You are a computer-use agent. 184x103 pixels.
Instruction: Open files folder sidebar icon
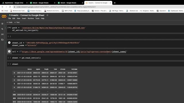click(2, 40)
